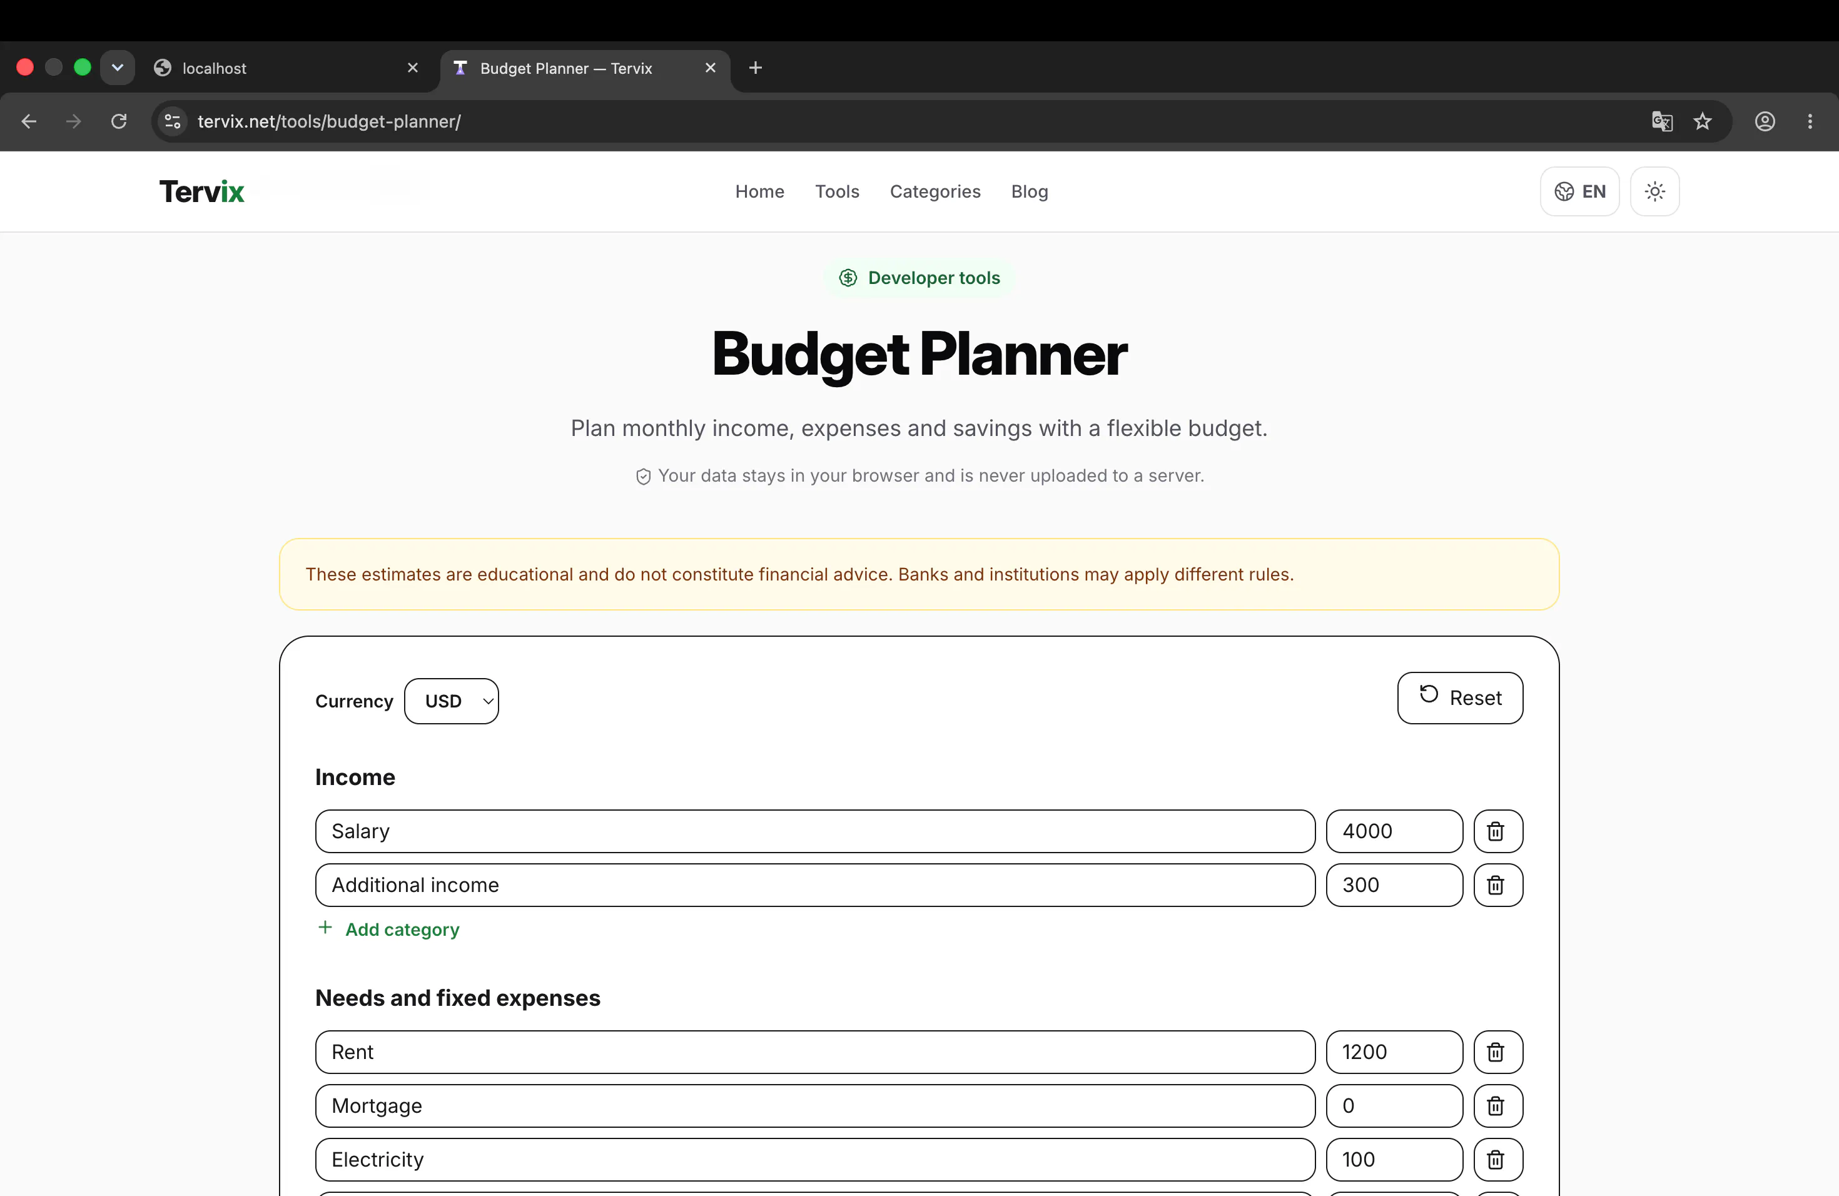Edit the Rent amount 1200 field
Viewport: 1839px width, 1196px height.
point(1394,1052)
